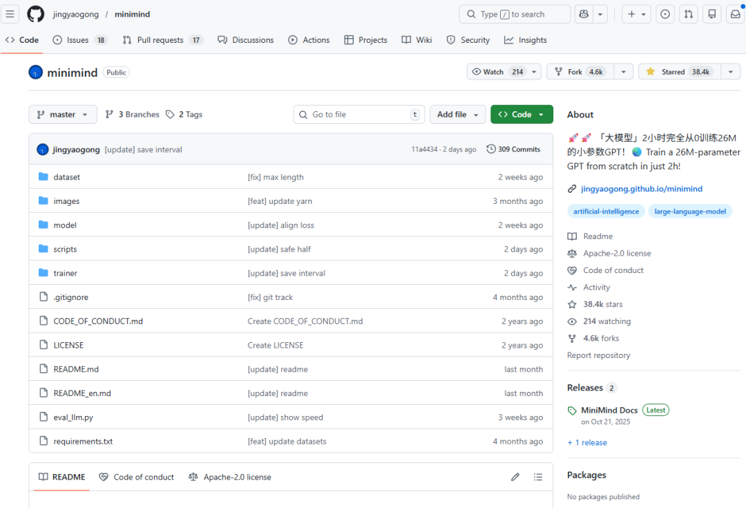Open jingyaogong.github.io/minimind website link
The width and height of the screenshot is (746, 508).
click(x=641, y=189)
